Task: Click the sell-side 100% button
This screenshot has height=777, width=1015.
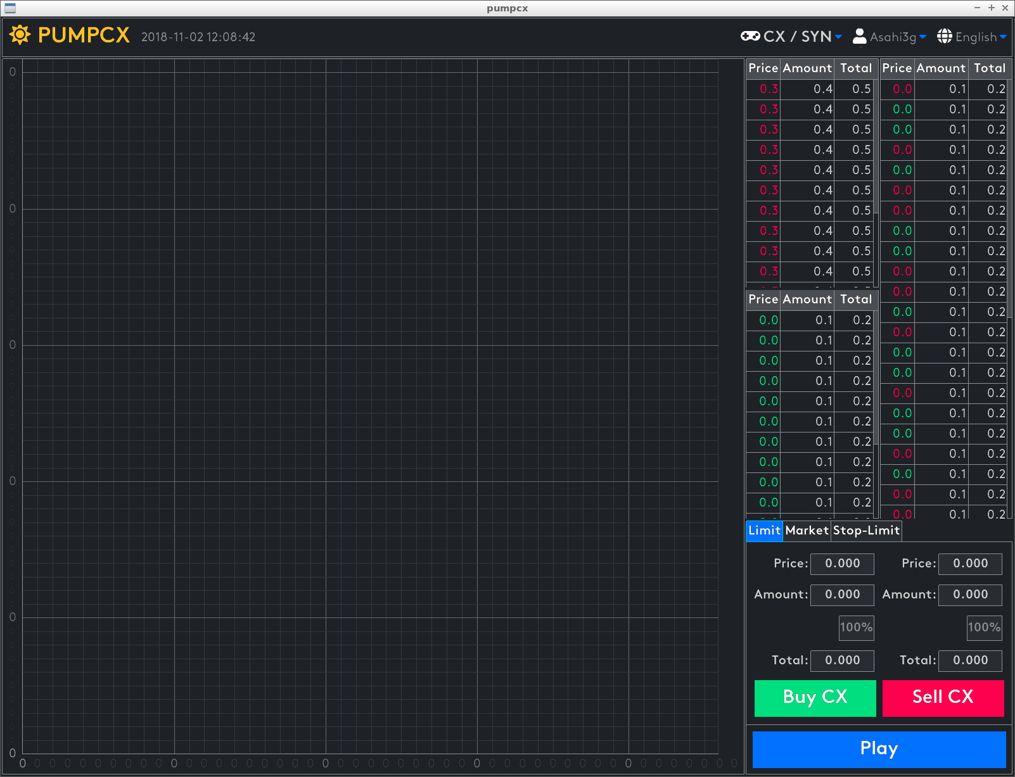Action: [985, 628]
